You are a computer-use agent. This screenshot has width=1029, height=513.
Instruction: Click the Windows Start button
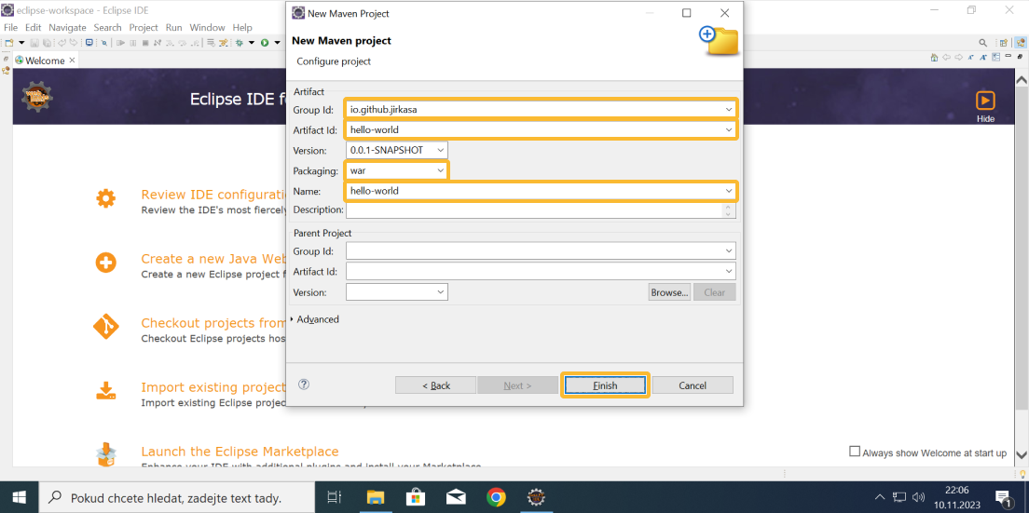pyautogui.click(x=19, y=497)
